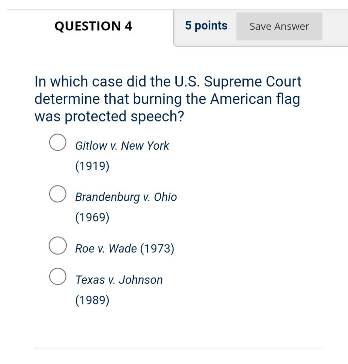Click the 'Gitlow v. New York' answer label
348x364 pixels.
click(x=122, y=146)
